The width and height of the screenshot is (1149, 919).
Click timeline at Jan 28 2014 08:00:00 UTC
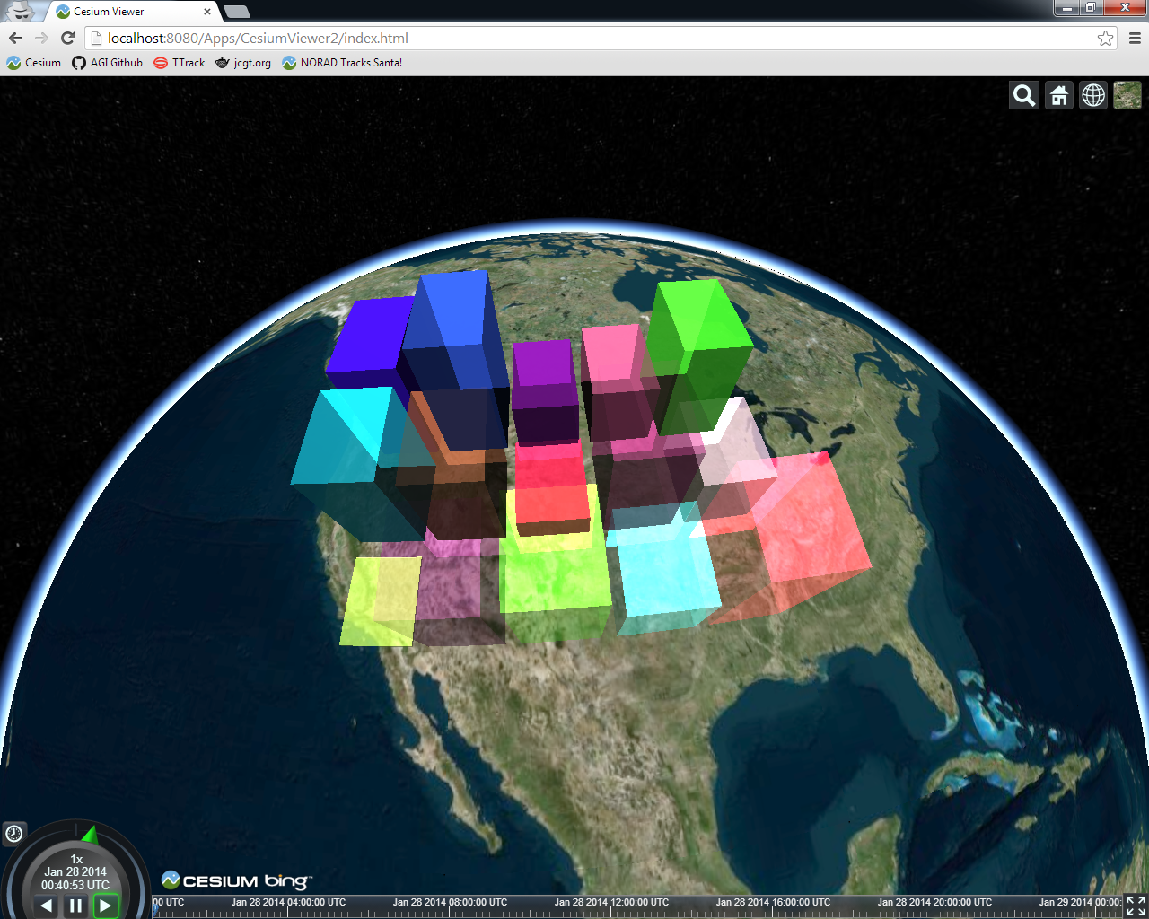(x=450, y=903)
